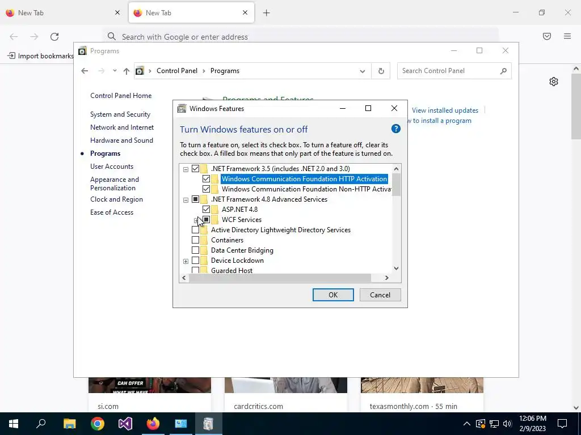Toggle .NET Framework 4.8 Advanced Services checkbox
This screenshot has height=435, width=581.
coord(195,199)
